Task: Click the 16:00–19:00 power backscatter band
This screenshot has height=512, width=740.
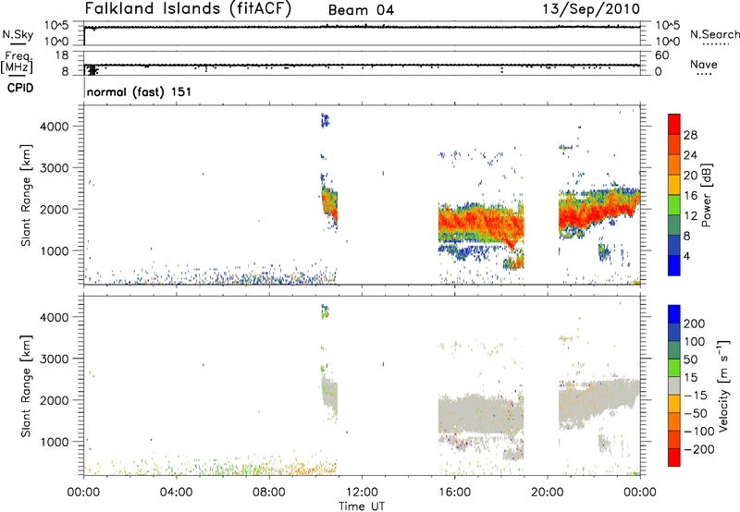Action: click(x=481, y=224)
